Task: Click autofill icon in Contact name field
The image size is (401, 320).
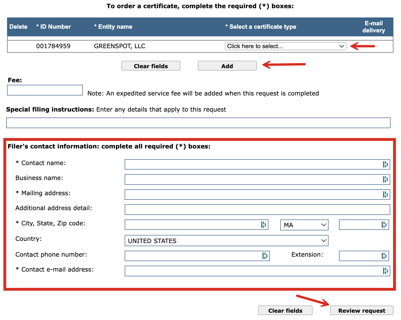Action: point(385,164)
